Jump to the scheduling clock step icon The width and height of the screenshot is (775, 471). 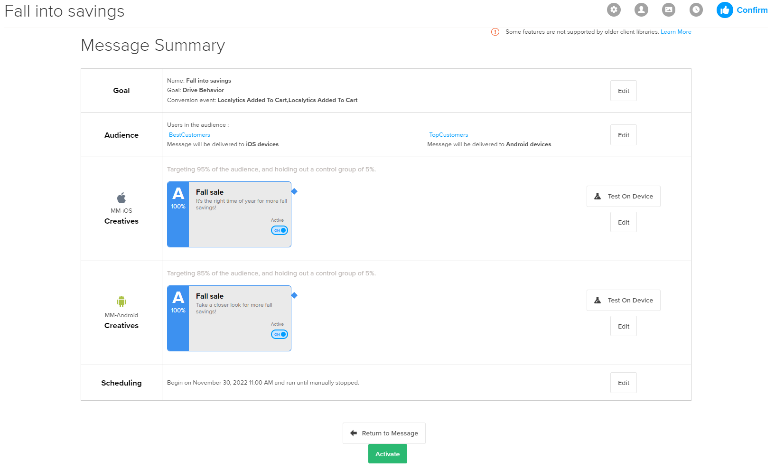point(696,9)
